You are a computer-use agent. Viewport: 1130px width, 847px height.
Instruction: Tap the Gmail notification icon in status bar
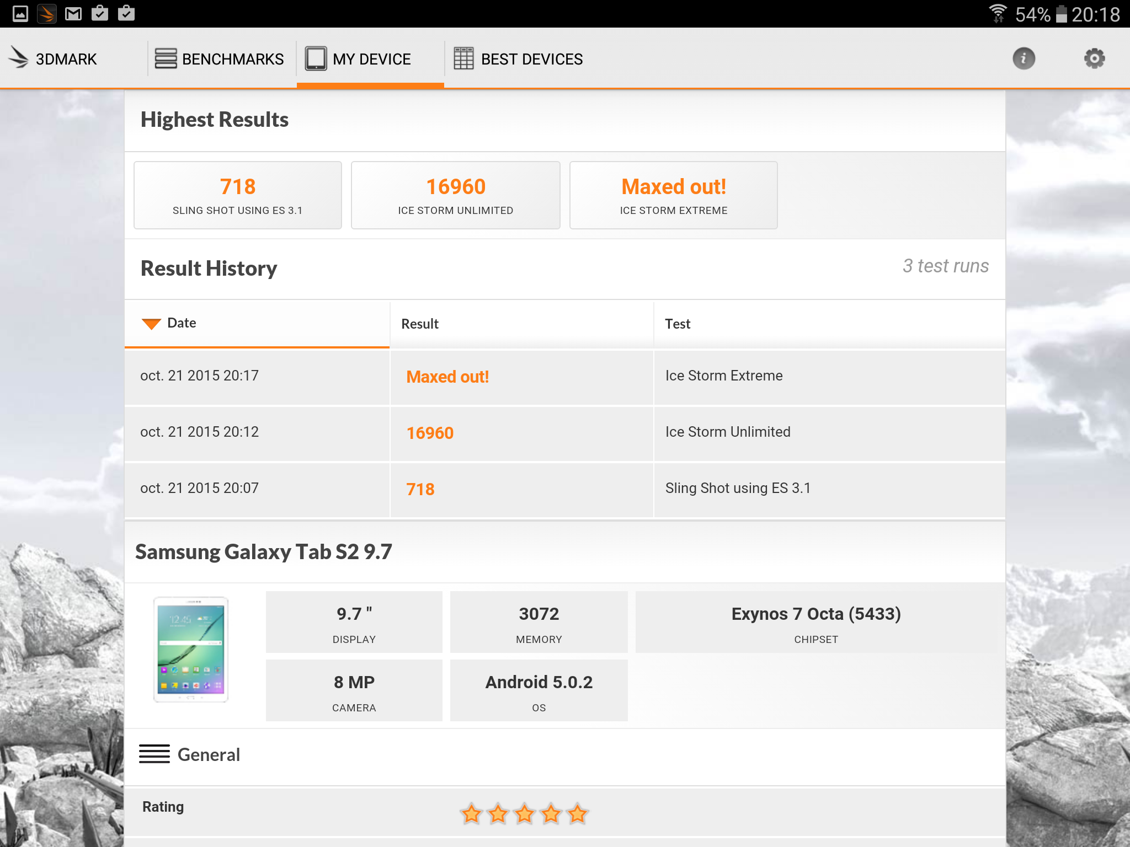(x=73, y=14)
